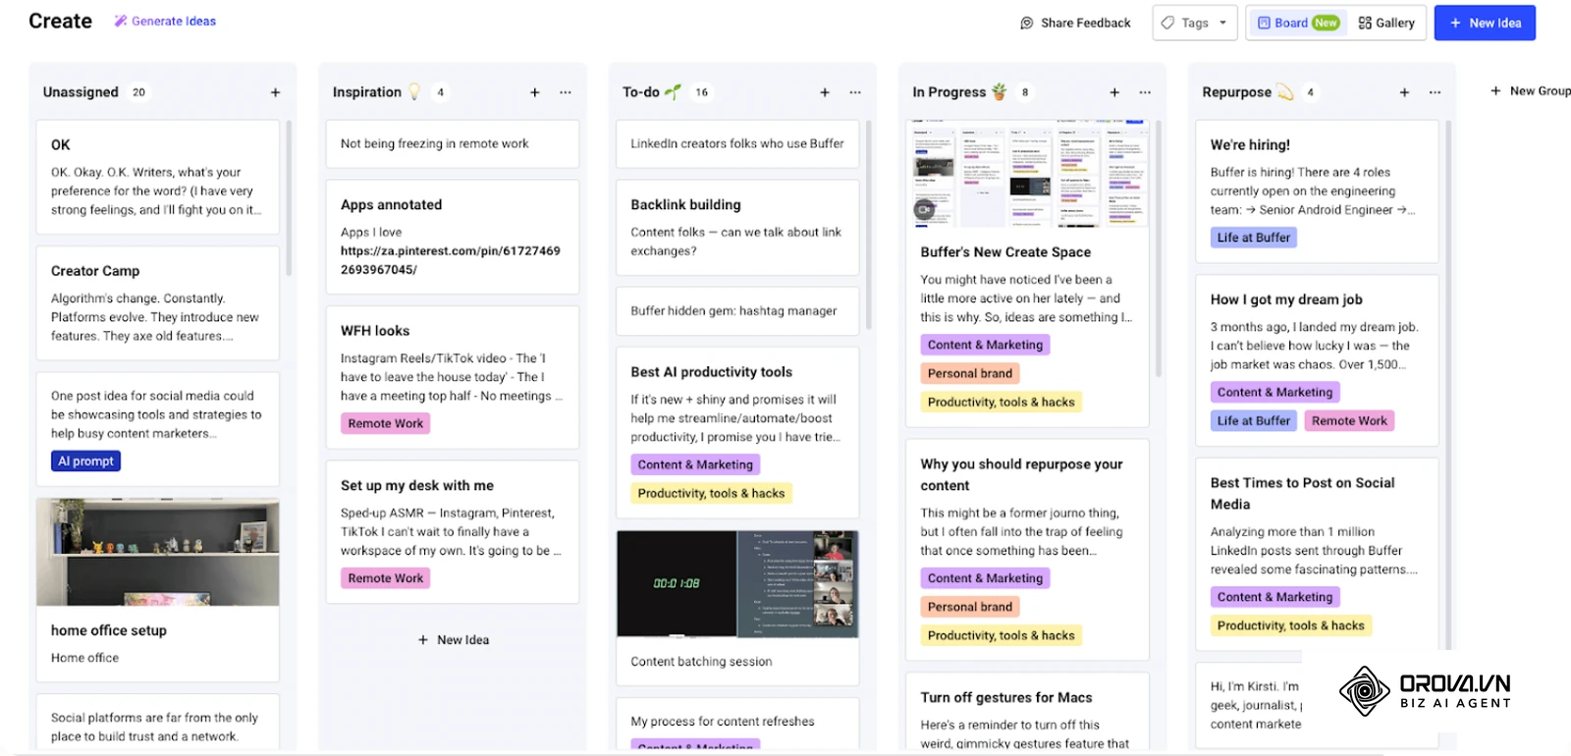The width and height of the screenshot is (1571, 756).
Task: Click the plus icon in To-do column
Action: [x=825, y=92]
